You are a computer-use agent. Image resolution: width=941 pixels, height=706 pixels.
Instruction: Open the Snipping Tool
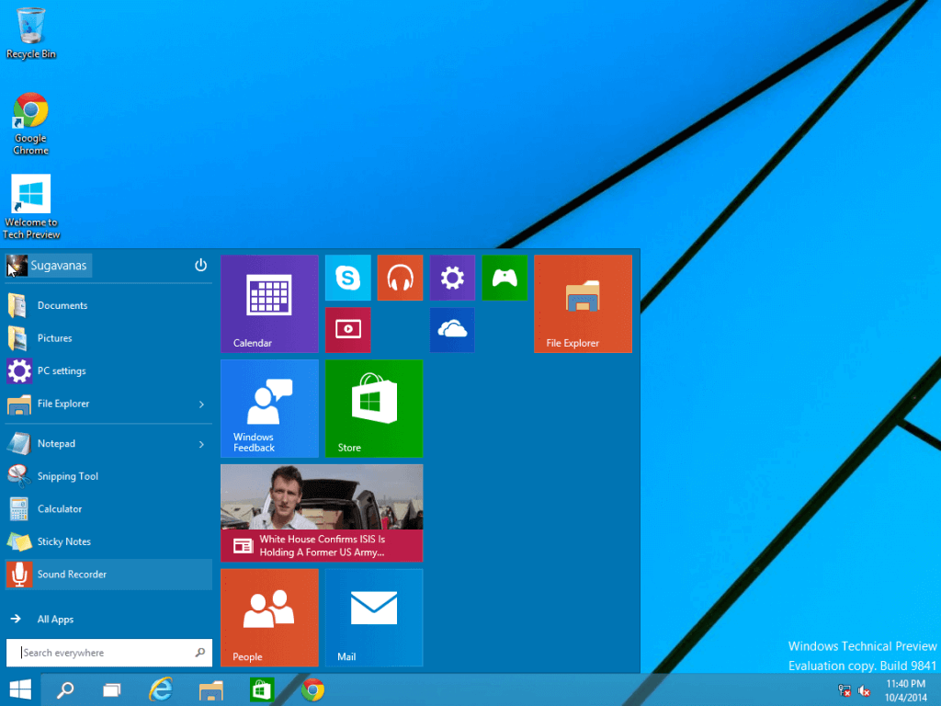[x=108, y=476]
